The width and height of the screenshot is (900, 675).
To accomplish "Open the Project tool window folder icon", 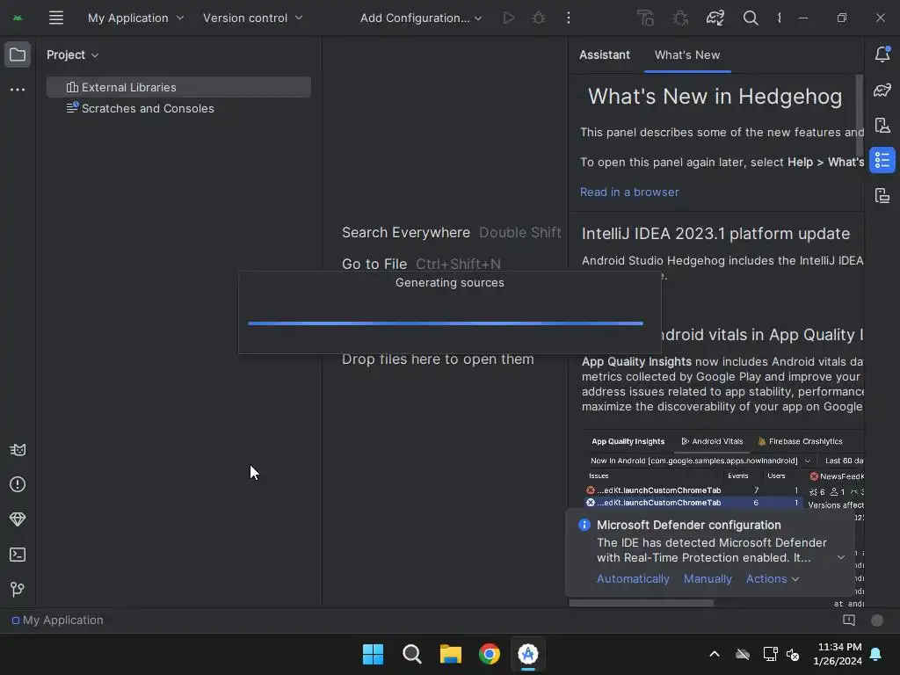I will click(x=18, y=55).
